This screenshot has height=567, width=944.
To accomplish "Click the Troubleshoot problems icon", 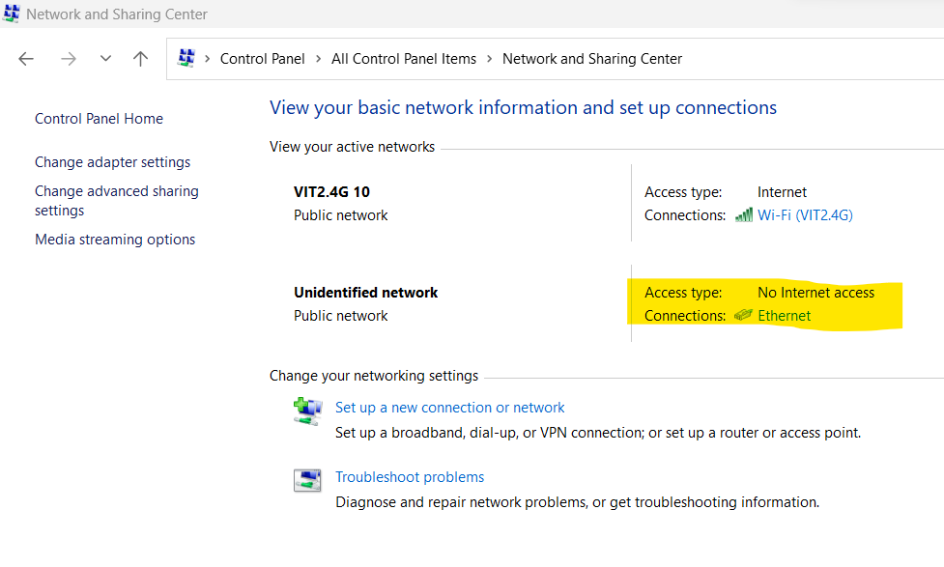I will pos(307,480).
